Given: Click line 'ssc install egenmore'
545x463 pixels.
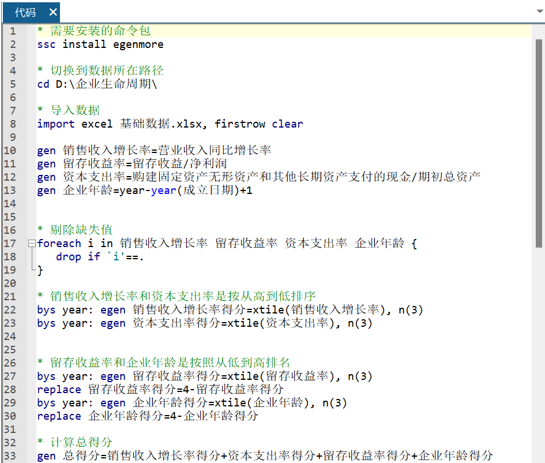Looking at the screenshot, I should click(x=100, y=44).
